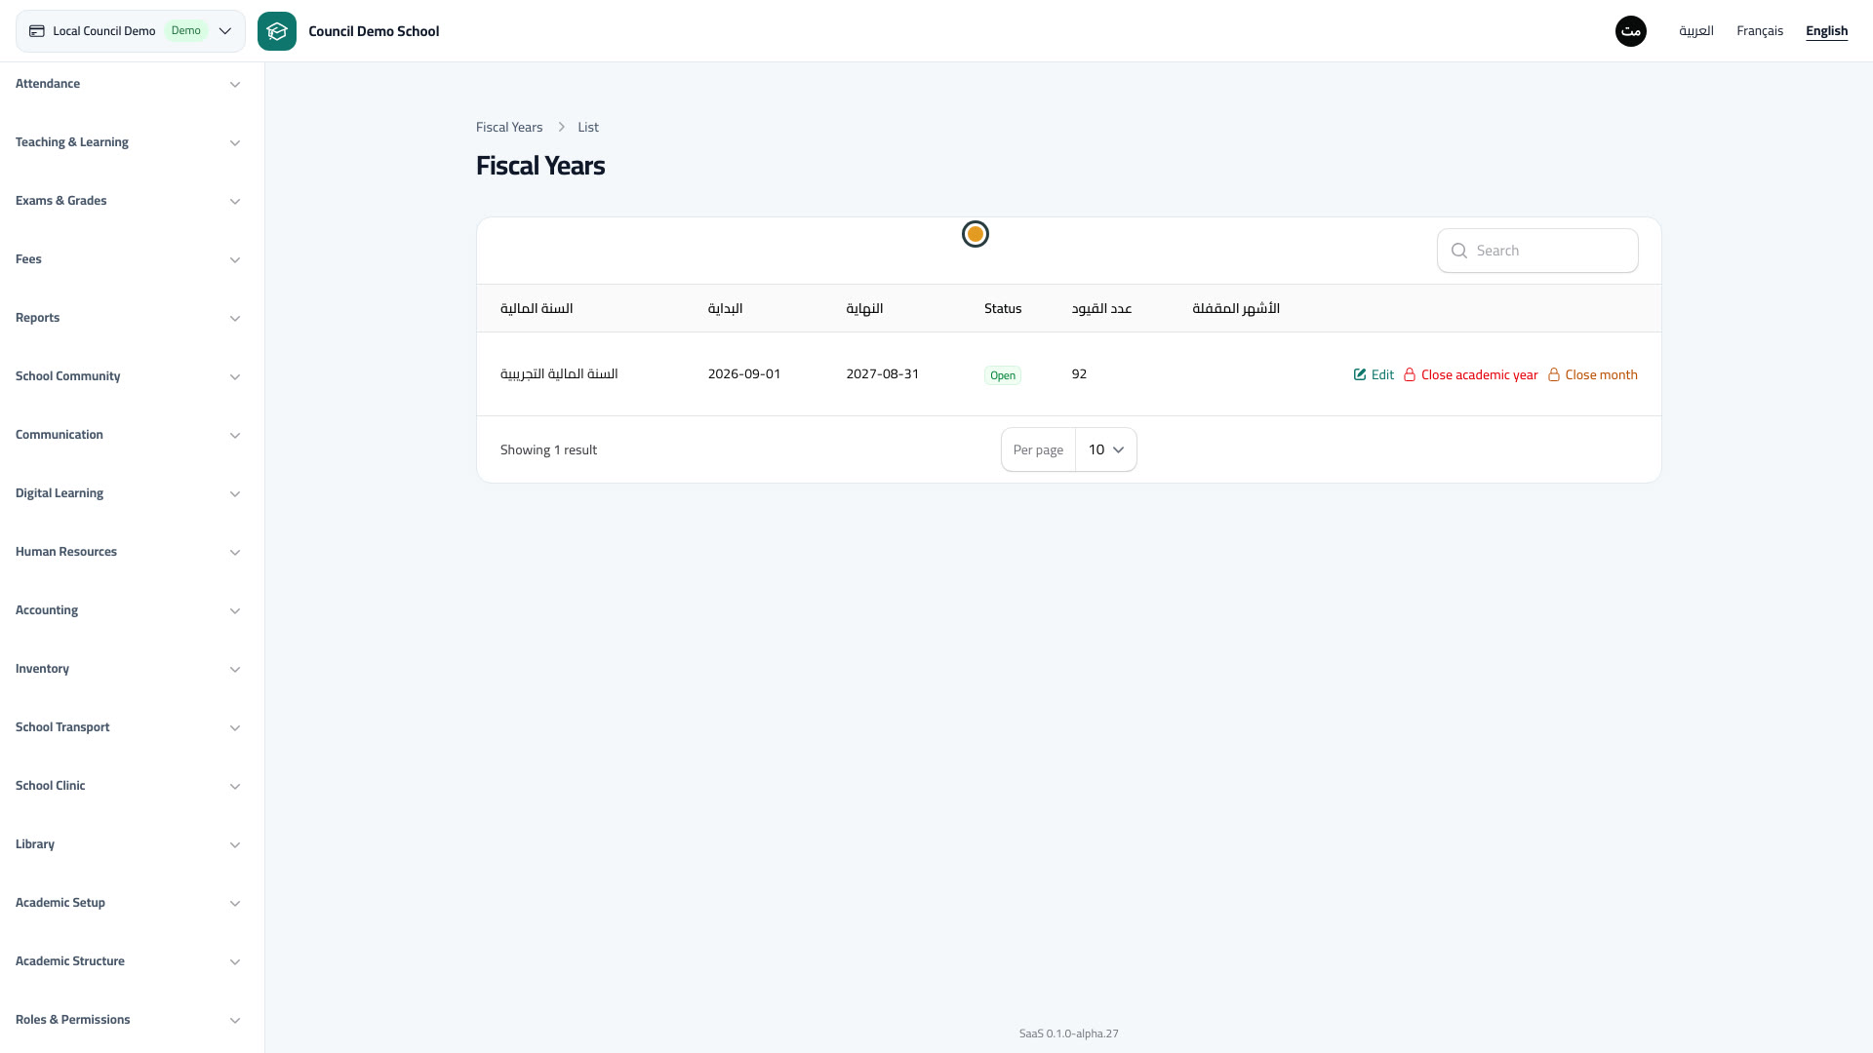Expand Human Resources in the sidebar

(x=128, y=552)
